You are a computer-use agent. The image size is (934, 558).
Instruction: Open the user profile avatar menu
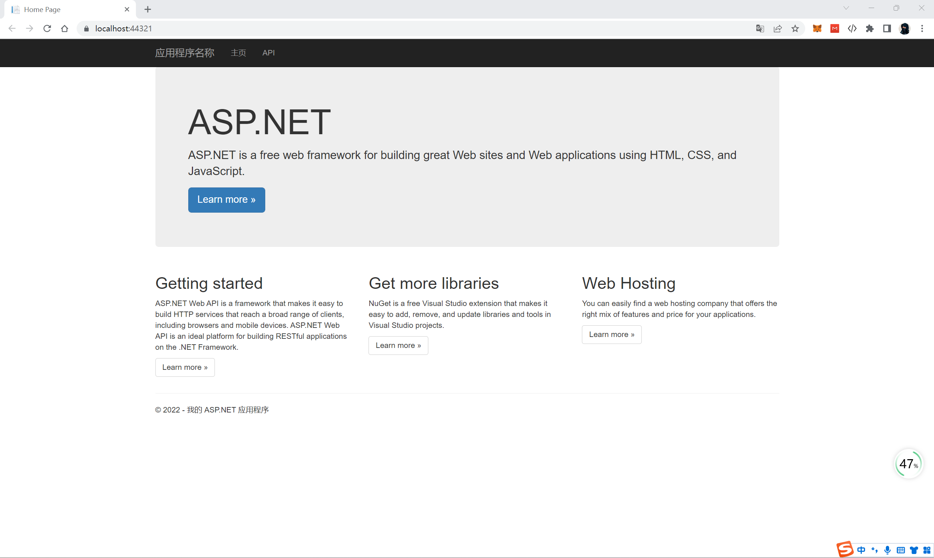coord(904,28)
